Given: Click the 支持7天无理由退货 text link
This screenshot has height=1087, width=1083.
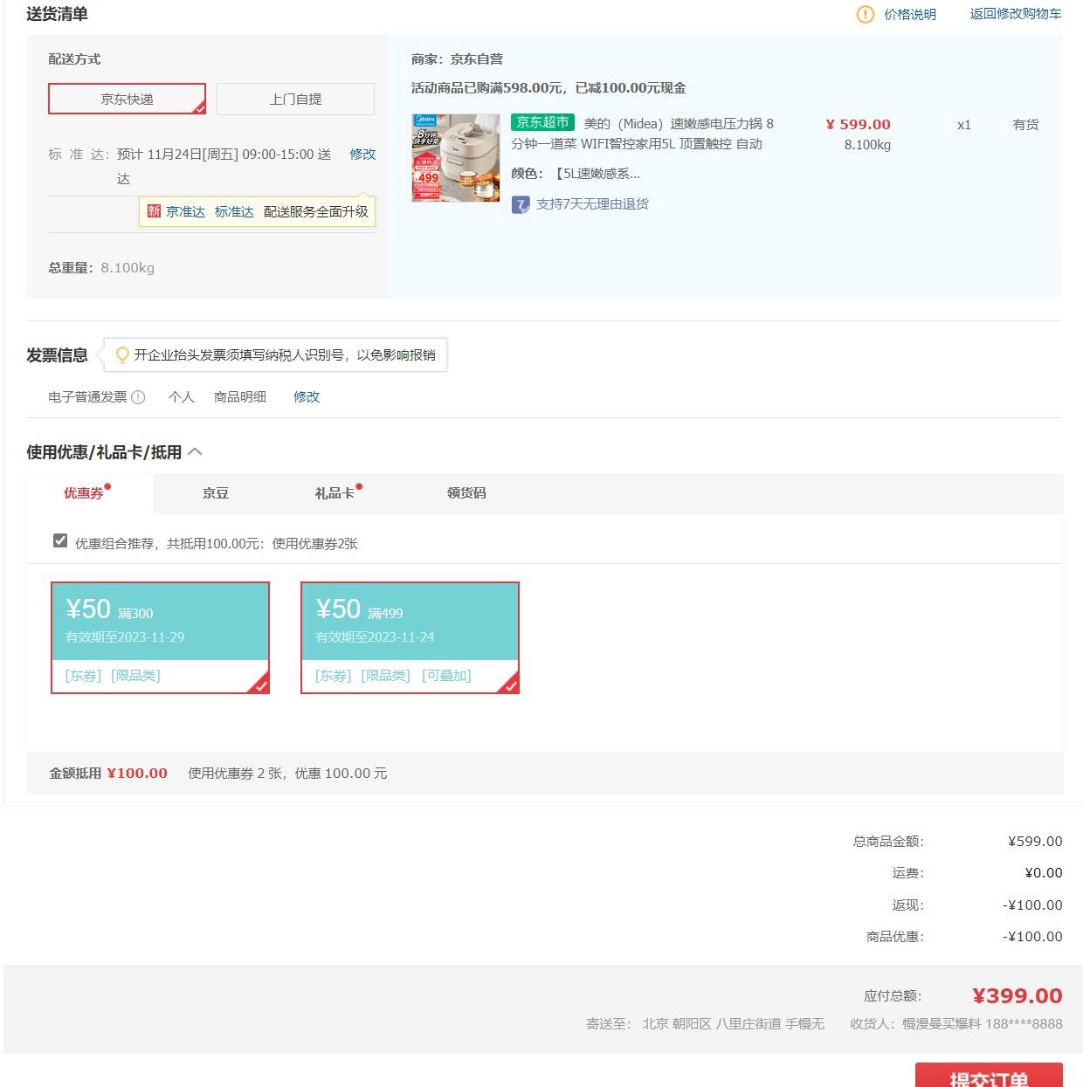Looking at the screenshot, I should tap(592, 204).
